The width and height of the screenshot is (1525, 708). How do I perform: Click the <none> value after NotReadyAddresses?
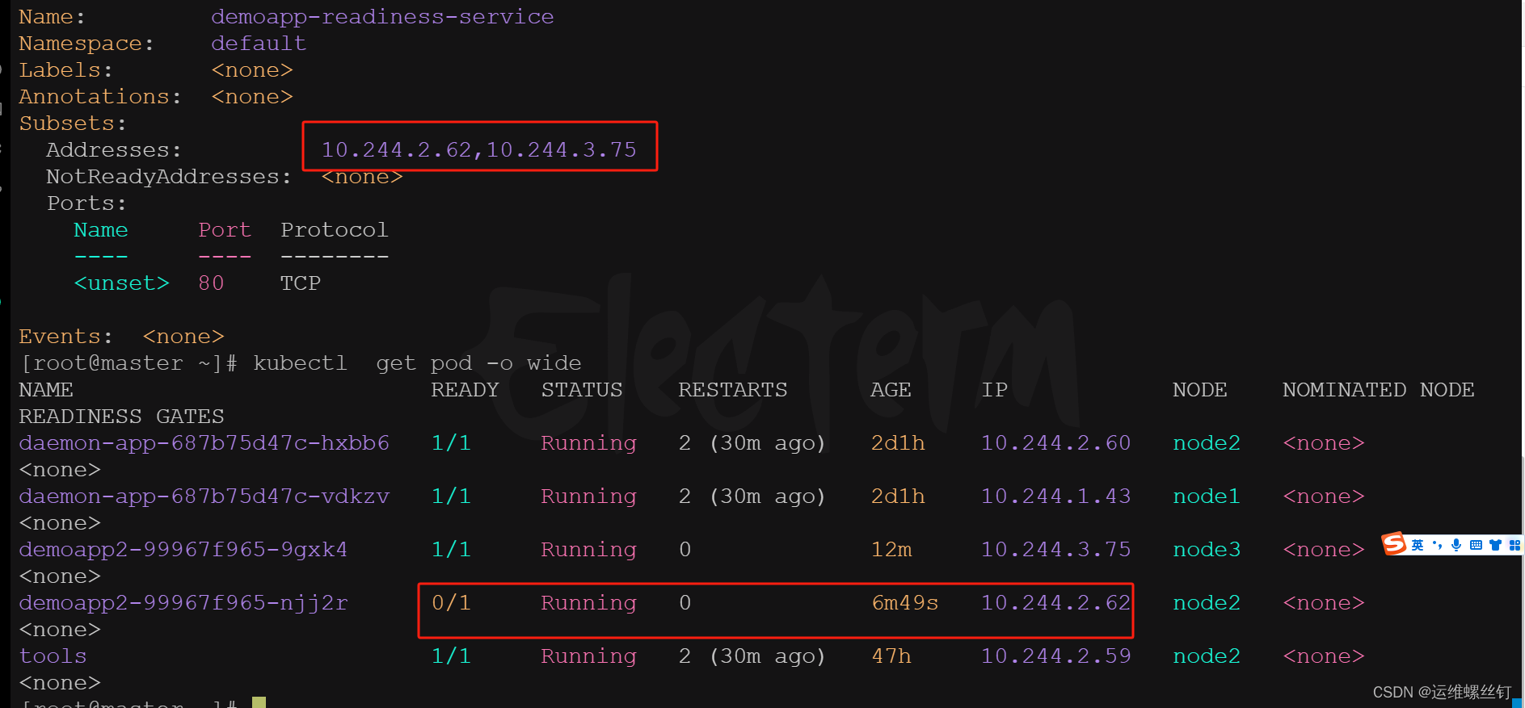pyautogui.click(x=361, y=177)
